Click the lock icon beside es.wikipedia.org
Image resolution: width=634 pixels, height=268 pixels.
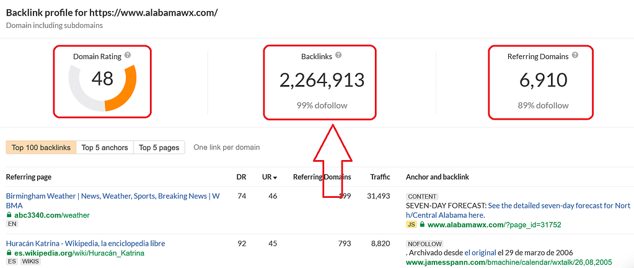[9, 253]
